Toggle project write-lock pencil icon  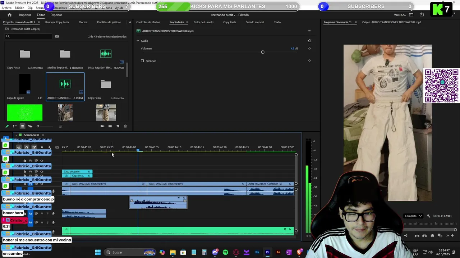click(x=7, y=126)
